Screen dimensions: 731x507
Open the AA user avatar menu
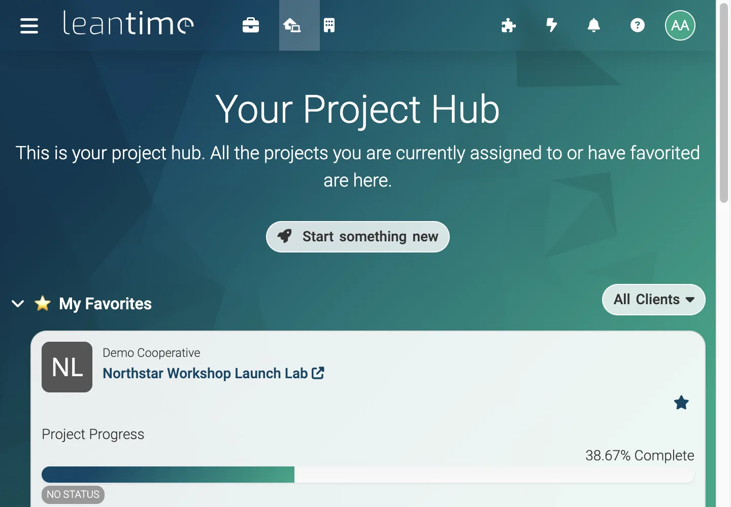click(x=680, y=25)
